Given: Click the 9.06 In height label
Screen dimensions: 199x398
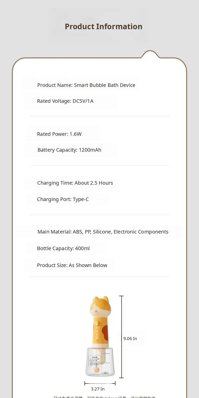Looking at the screenshot, I should (130, 339).
